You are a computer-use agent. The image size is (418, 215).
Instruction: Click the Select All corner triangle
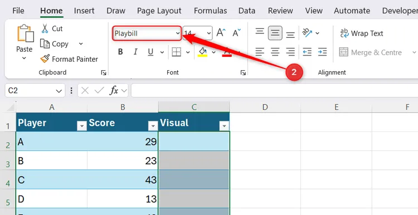pos(10,107)
